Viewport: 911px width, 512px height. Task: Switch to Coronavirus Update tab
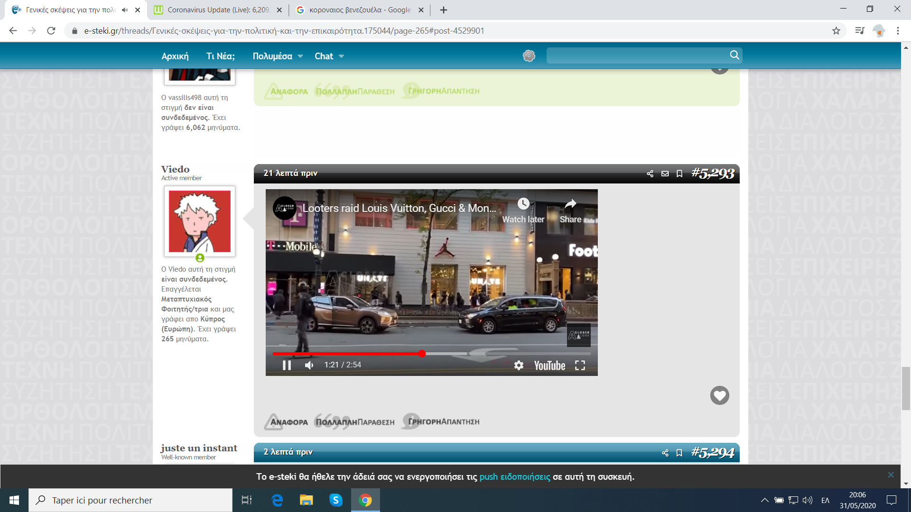(x=217, y=10)
